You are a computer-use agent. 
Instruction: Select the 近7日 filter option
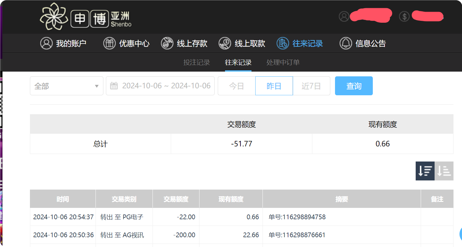pos(311,85)
